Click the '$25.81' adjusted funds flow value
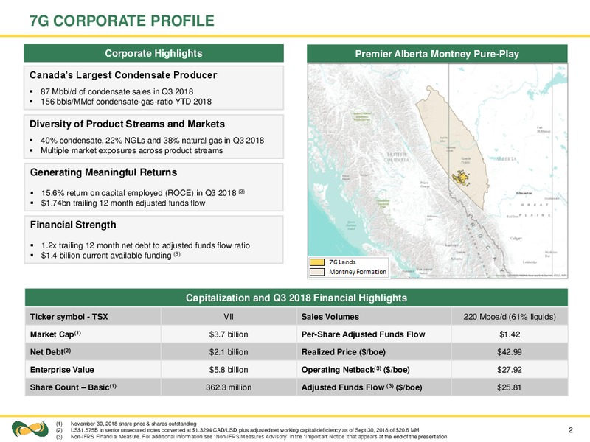Viewport: 590px width, 442px height. pos(510,387)
